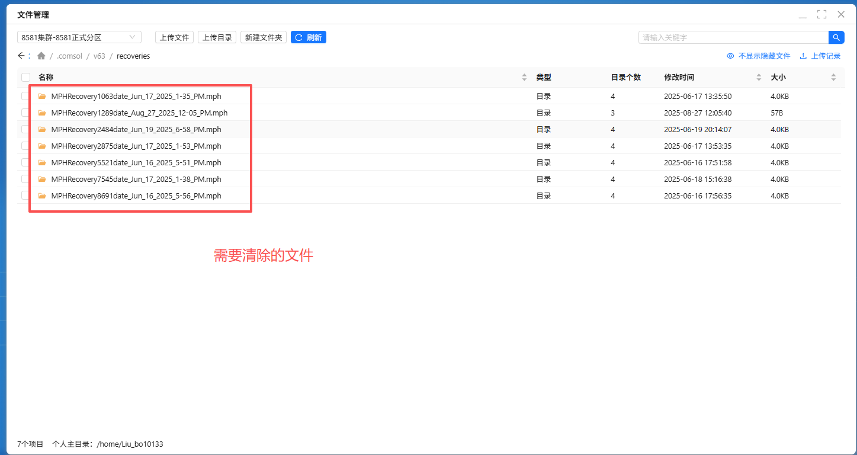
Task: Click the upload records icon
Action: pos(803,56)
